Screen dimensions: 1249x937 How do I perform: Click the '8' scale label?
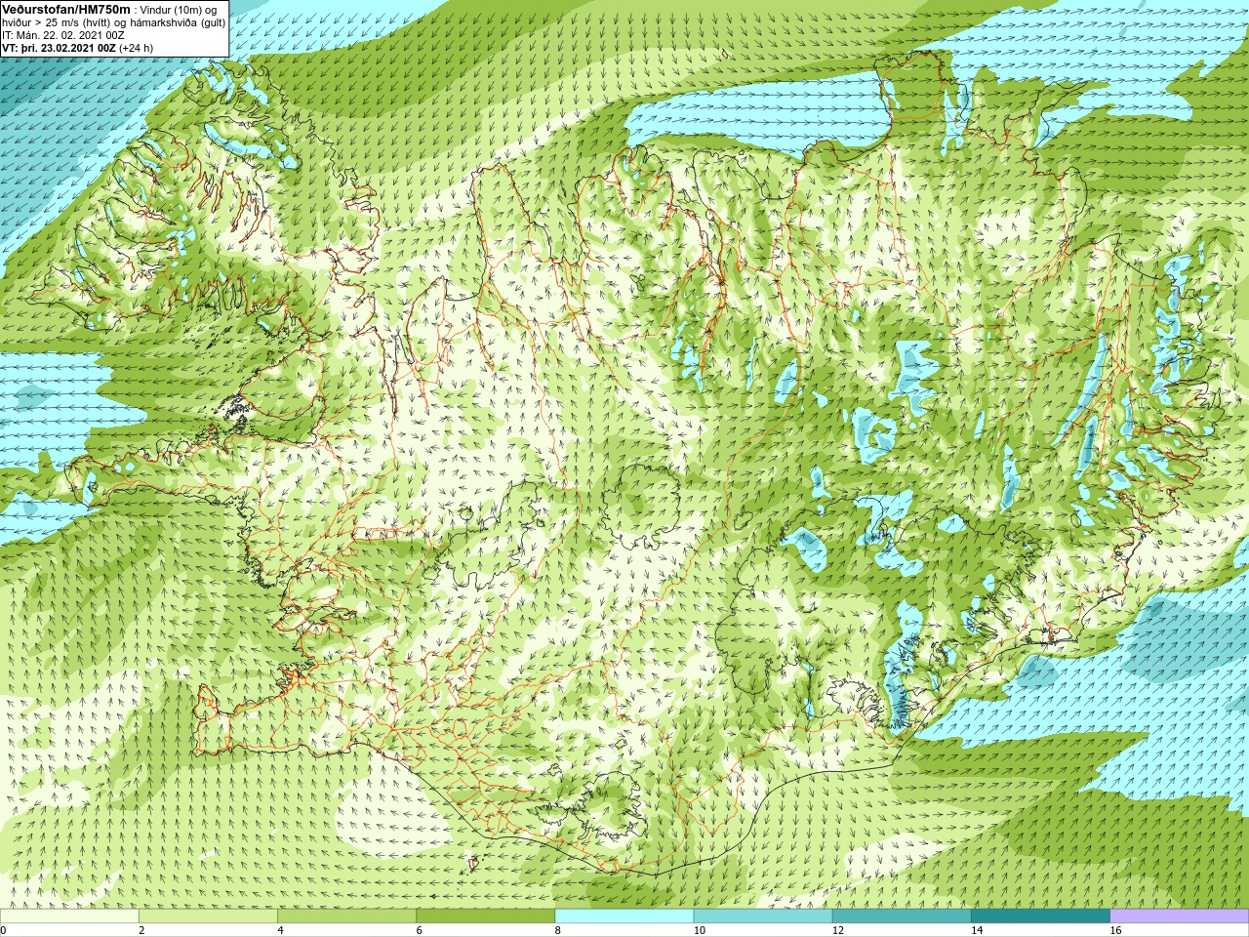[x=558, y=930]
